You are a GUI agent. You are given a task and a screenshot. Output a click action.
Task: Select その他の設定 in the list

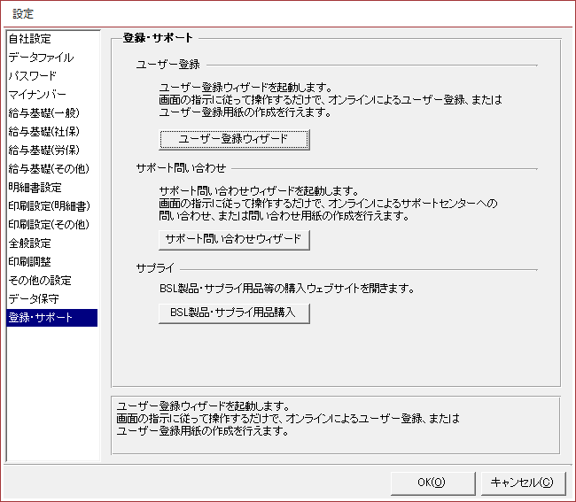39,281
